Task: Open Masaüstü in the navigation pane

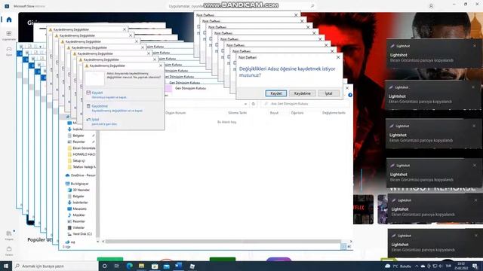Action: coord(77,209)
